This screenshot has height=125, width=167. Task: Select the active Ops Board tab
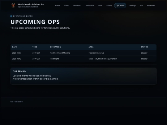pyautogui.click(x=120, y=6)
